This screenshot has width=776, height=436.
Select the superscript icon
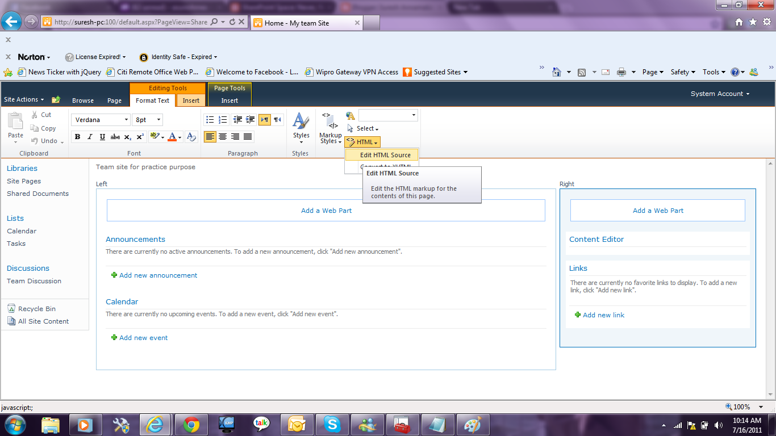[x=140, y=136]
